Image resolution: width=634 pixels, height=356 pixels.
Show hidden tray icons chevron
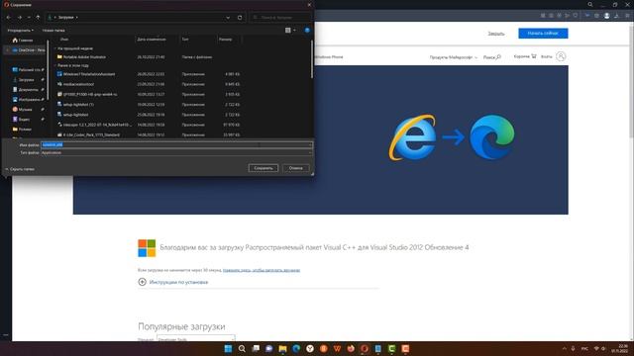[564, 349]
